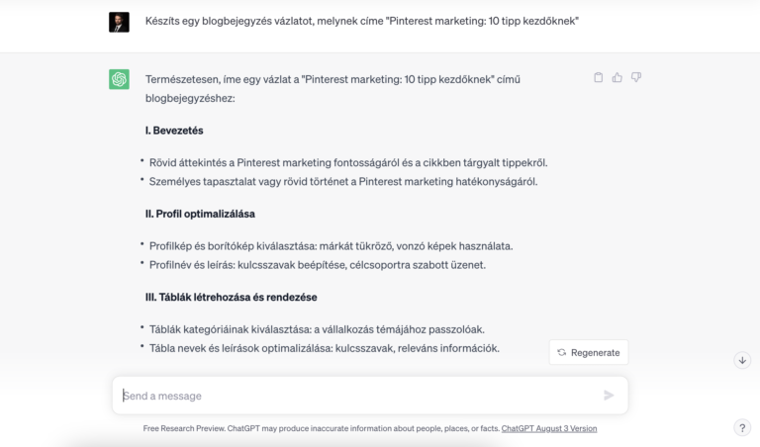The height and width of the screenshot is (447, 760).
Task: Click the green ChatGPT logo avatar
Action: [x=119, y=79]
